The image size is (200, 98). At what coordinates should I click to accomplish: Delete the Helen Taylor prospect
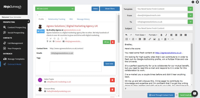[112, 80]
